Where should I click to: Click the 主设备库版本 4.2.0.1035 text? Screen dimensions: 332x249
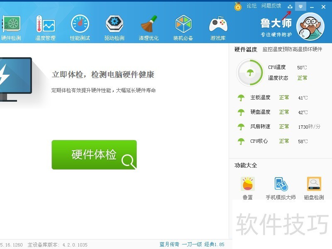57,245
